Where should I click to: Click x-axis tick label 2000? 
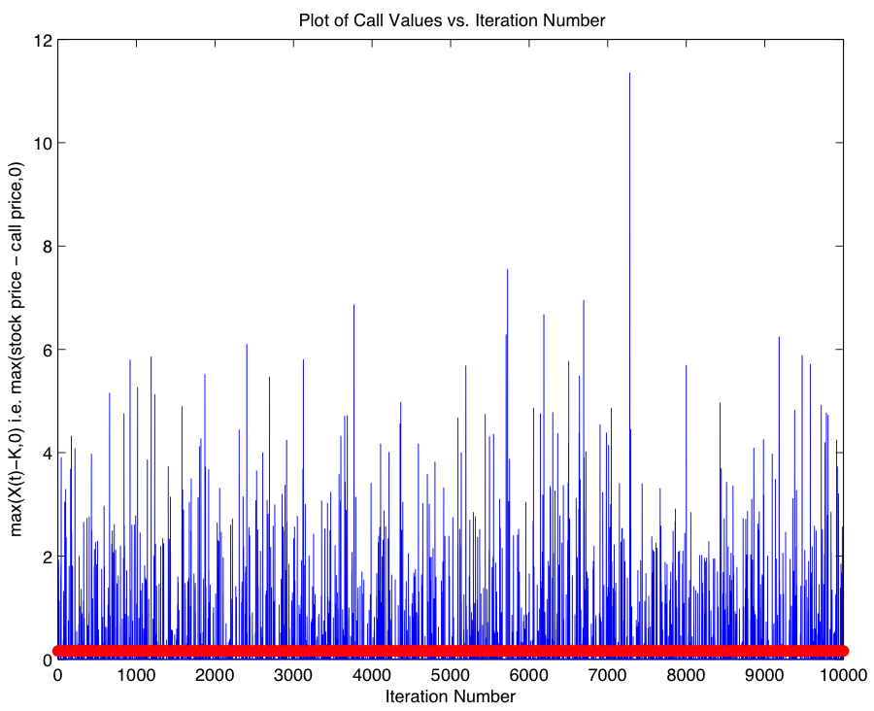(x=215, y=677)
